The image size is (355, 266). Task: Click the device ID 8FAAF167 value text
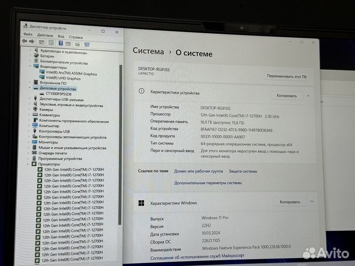(236, 130)
